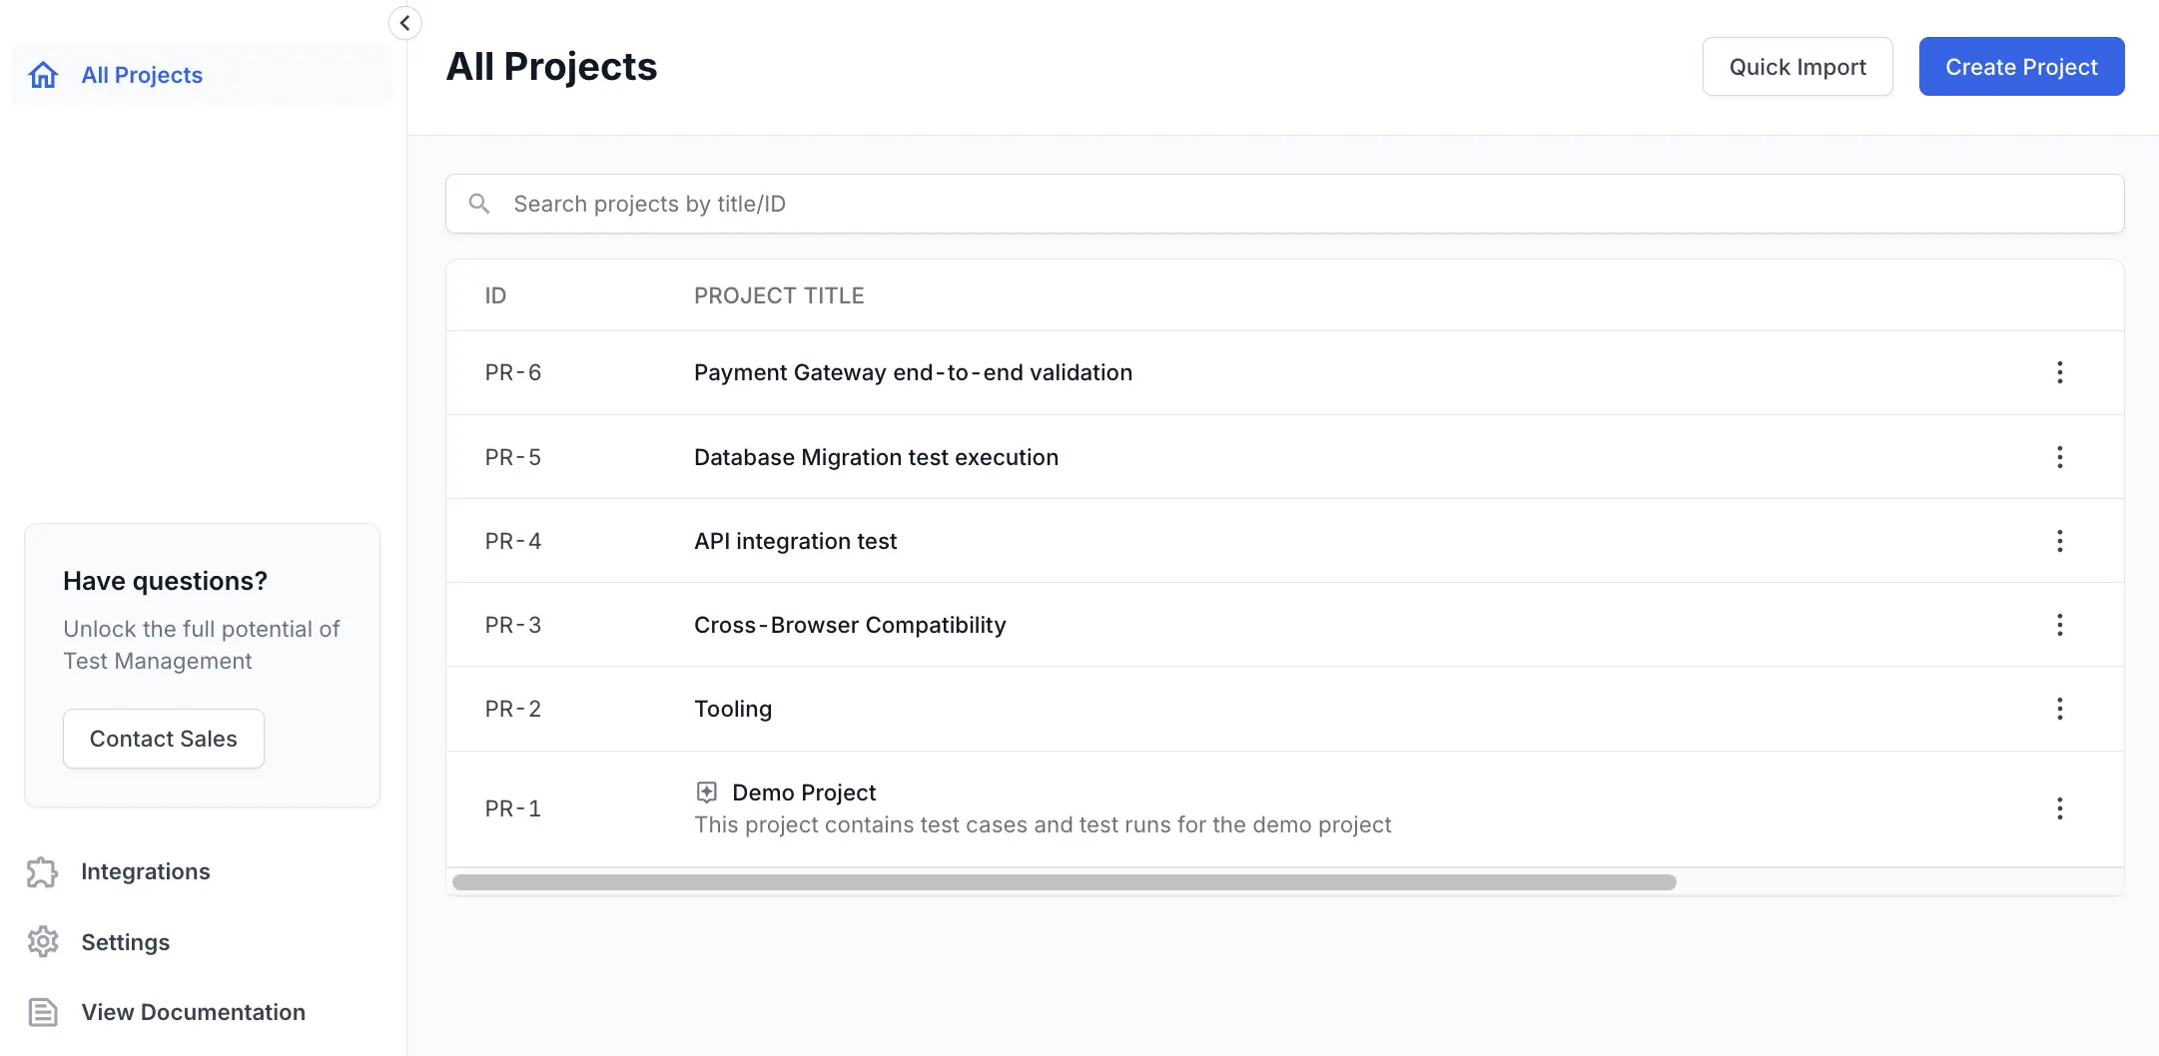Open the three-dot menu for PR-6

[2059, 372]
